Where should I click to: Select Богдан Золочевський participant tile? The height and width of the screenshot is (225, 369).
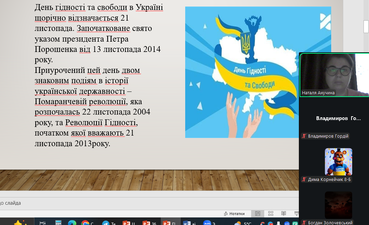click(338, 205)
